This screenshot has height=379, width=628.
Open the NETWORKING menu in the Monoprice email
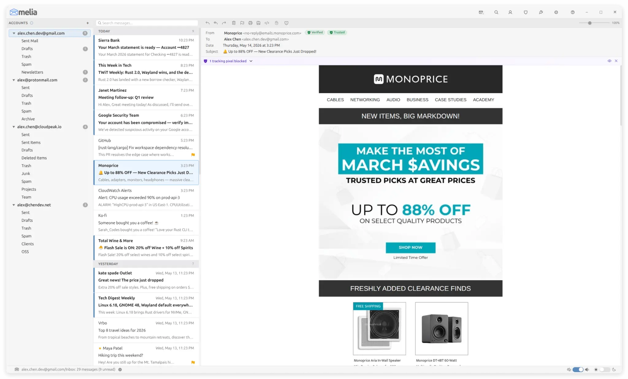tap(365, 100)
